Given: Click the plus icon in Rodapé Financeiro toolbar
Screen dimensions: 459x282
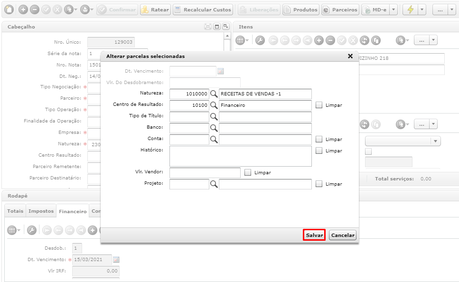Looking at the screenshot, I should [x=93, y=230].
